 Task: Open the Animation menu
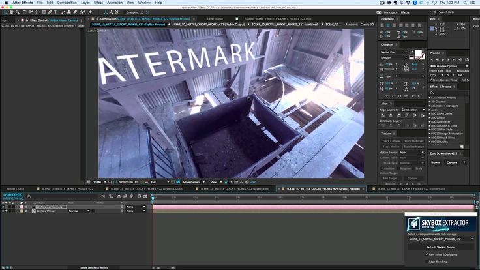click(114, 3)
